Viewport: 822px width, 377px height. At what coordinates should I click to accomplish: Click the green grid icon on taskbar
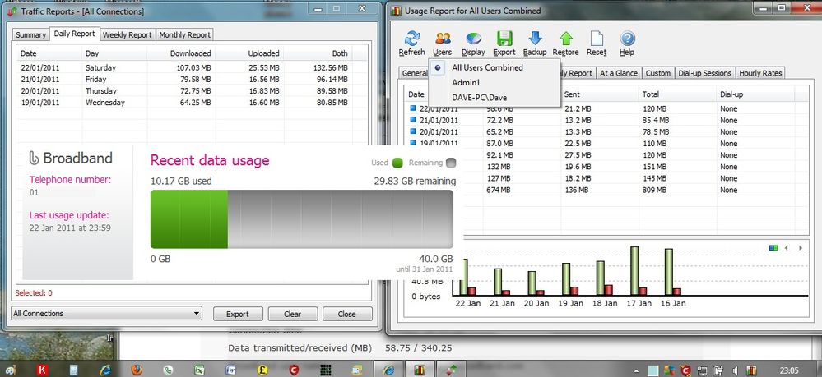click(326, 369)
